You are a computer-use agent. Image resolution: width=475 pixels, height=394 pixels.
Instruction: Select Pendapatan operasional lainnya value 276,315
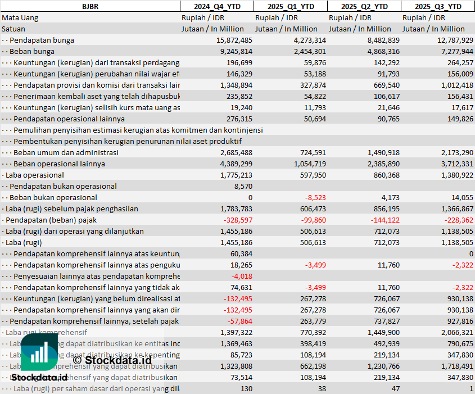(x=239, y=119)
